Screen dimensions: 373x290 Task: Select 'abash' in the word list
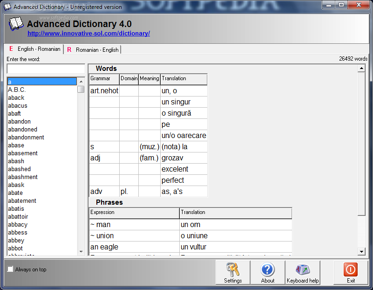click(x=42, y=161)
